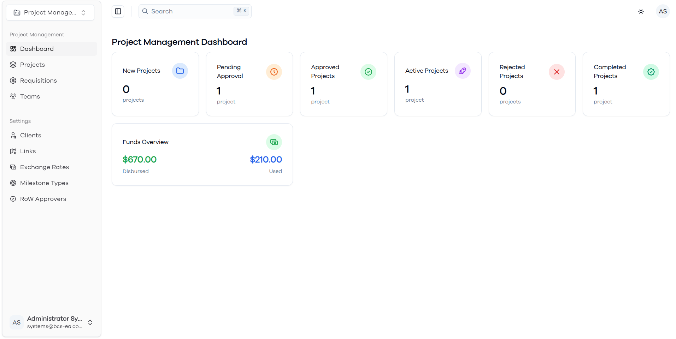Click the RoW Approvers check icon
Image resolution: width=676 pixels, height=339 pixels.
click(13, 199)
